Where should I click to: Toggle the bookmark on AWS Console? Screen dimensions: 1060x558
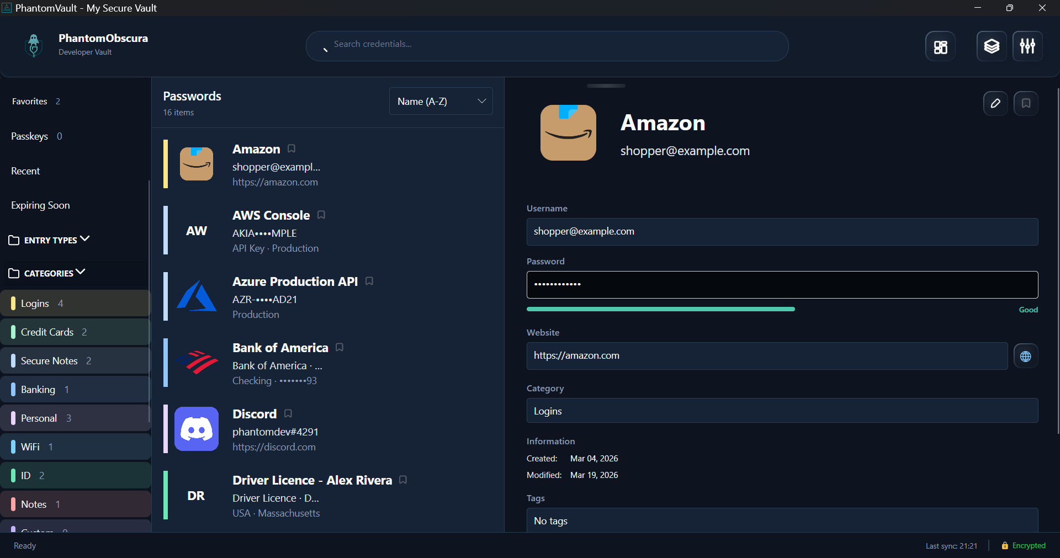click(x=321, y=215)
